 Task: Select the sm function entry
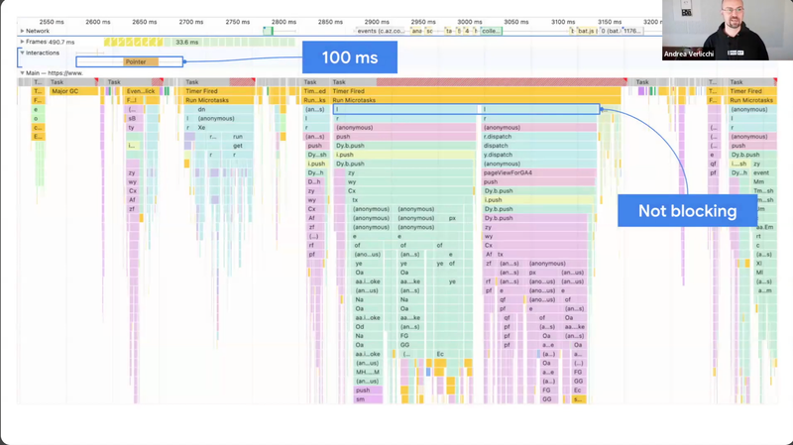click(368, 399)
